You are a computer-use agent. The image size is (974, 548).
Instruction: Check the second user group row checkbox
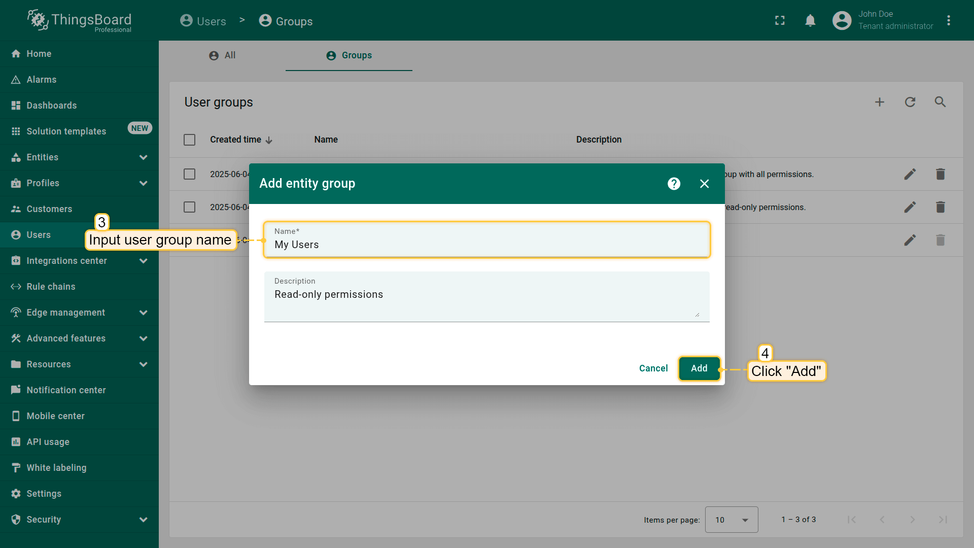(190, 207)
